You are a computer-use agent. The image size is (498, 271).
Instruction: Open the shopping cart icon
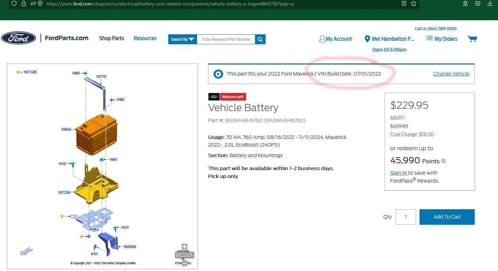point(472,39)
